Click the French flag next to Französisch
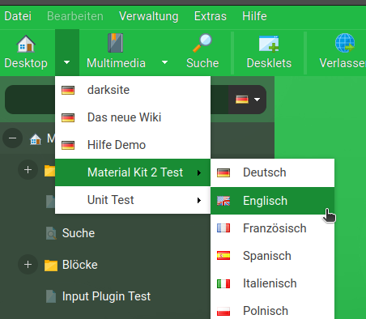This screenshot has height=319, width=366. (223, 228)
